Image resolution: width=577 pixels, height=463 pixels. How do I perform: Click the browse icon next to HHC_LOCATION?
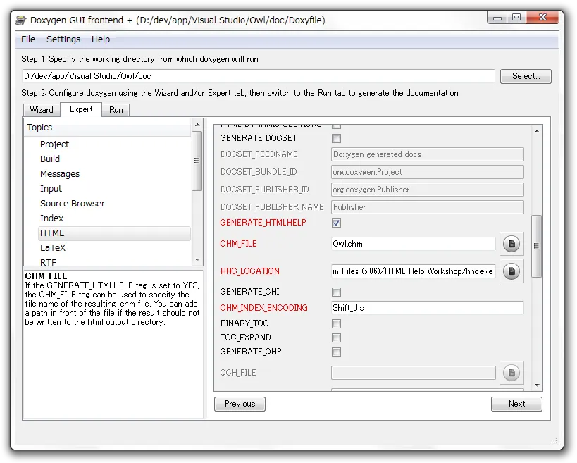tap(511, 271)
